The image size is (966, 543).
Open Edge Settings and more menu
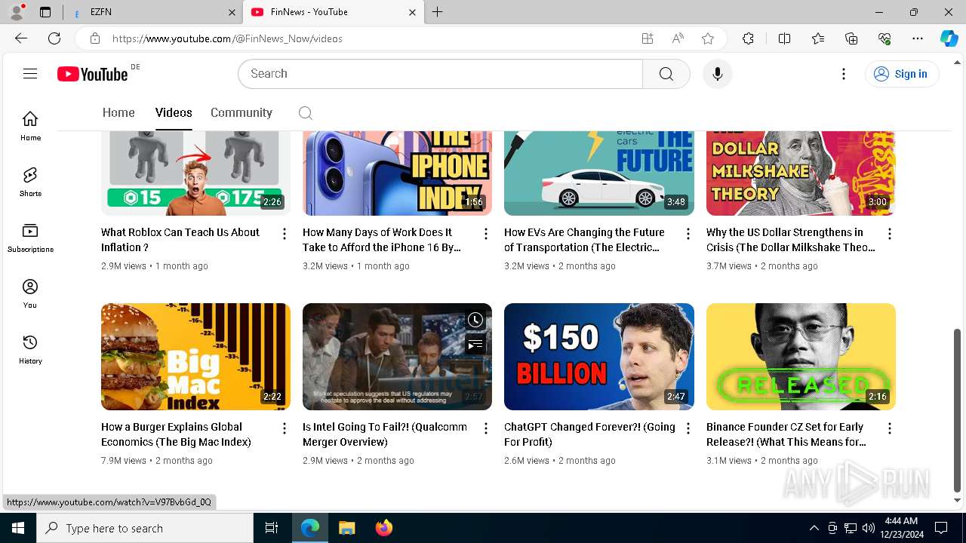(918, 38)
